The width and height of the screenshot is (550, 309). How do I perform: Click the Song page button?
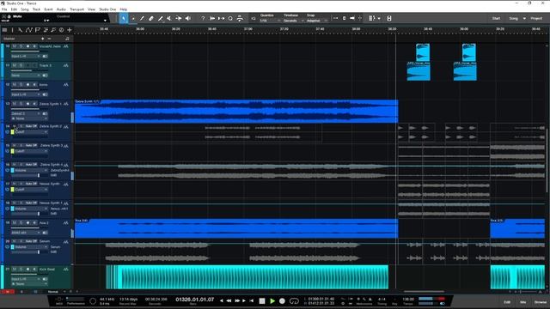pyautogui.click(x=514, y=19)
